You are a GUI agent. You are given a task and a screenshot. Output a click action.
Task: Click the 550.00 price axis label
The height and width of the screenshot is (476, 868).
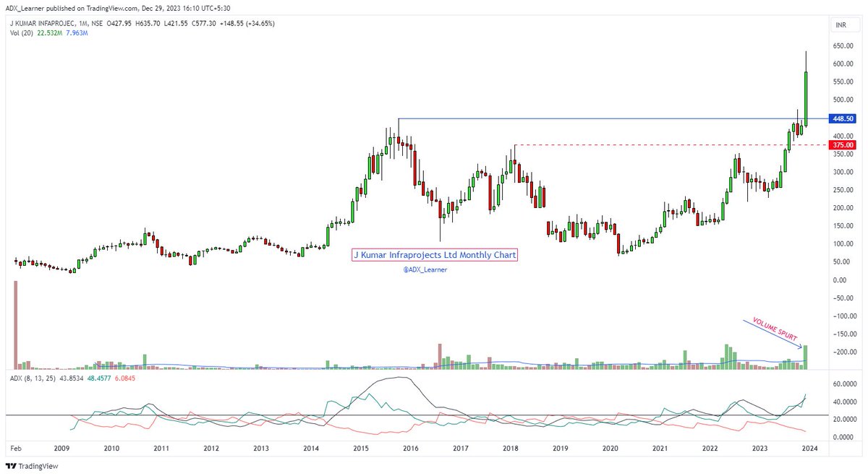pos(843,82)
